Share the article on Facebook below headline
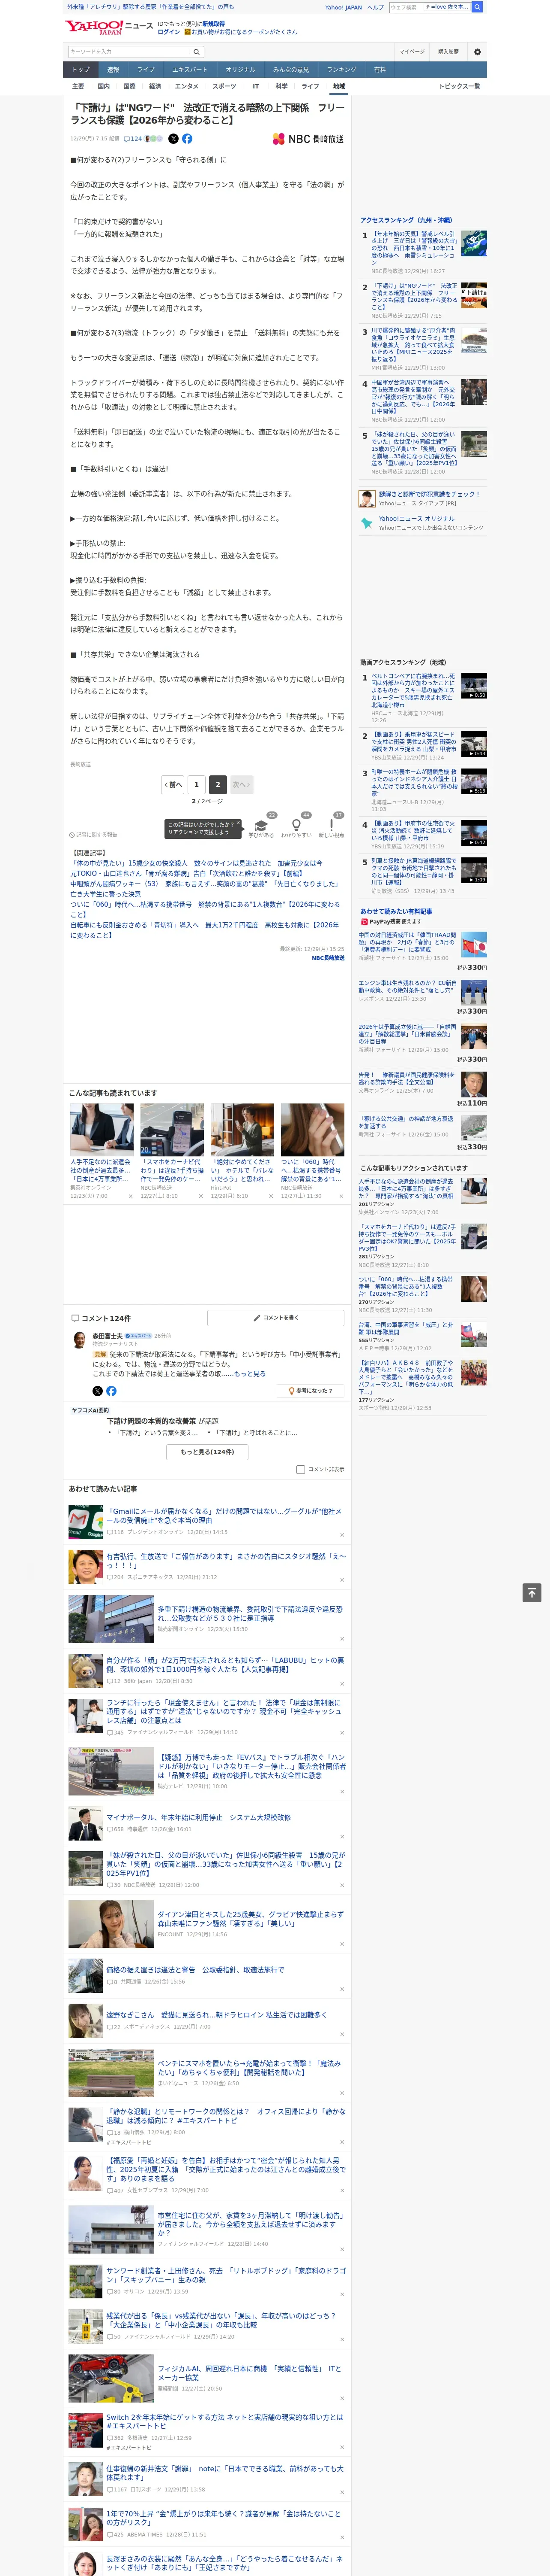The height and width of the screenshot is (2576, 550). (187, 139)
